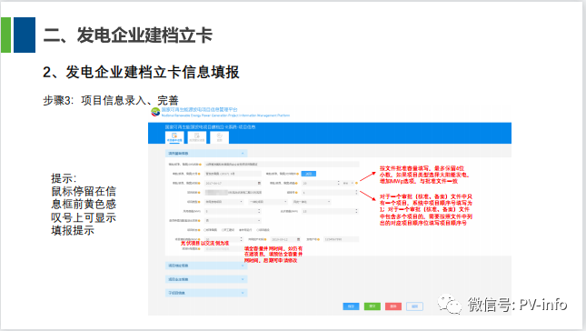The width and height of the screenshot is (586, 331).
Task: Click the account number field right of grid date
Action: (x=341, y=239)
